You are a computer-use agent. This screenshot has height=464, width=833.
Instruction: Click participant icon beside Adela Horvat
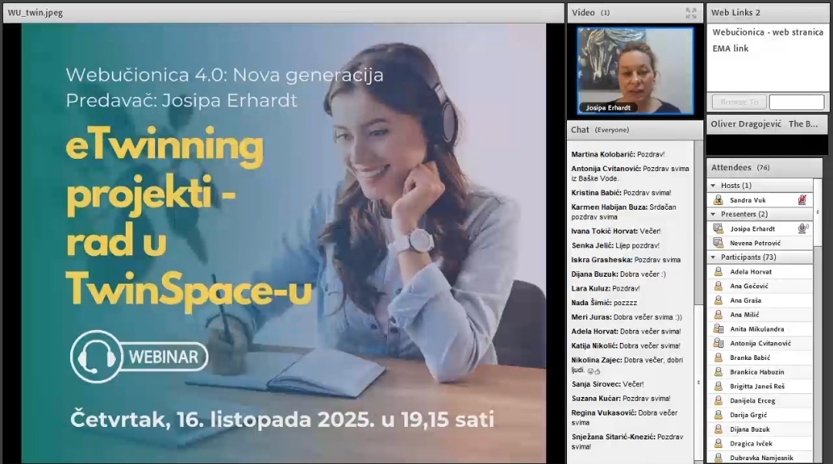[x=718, y=271]
